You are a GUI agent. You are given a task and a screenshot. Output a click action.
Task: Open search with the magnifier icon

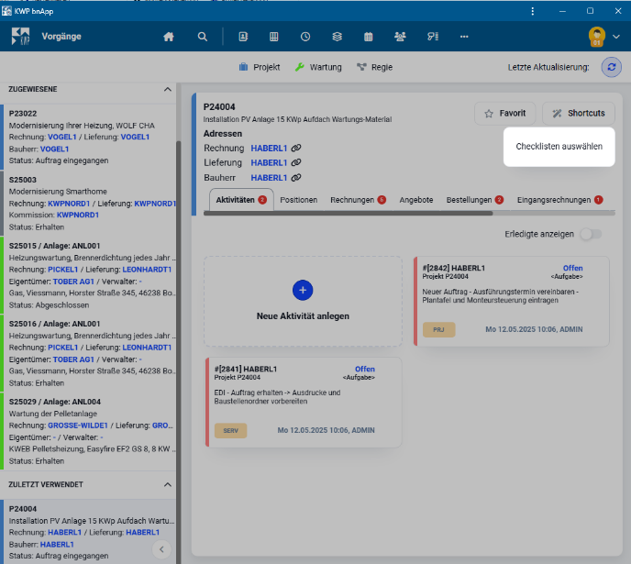coord(202,37)
